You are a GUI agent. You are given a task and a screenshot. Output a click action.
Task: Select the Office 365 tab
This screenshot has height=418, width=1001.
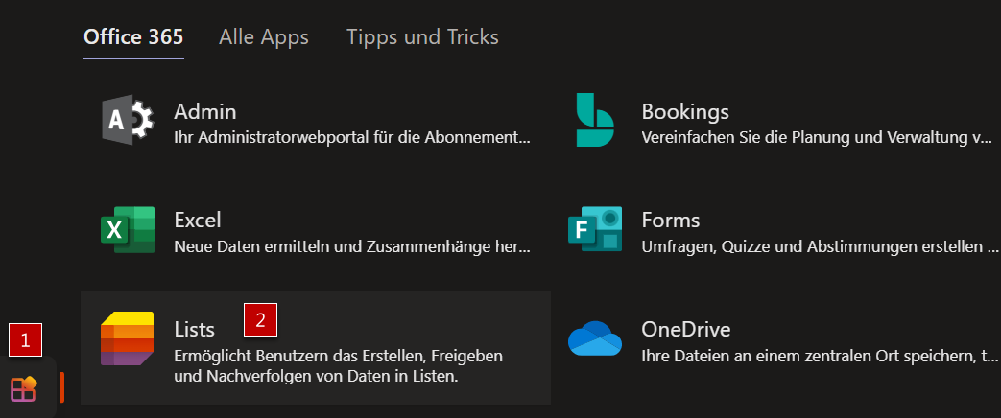133,37
